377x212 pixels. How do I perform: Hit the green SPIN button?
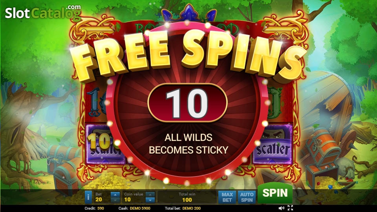[275, 193]
